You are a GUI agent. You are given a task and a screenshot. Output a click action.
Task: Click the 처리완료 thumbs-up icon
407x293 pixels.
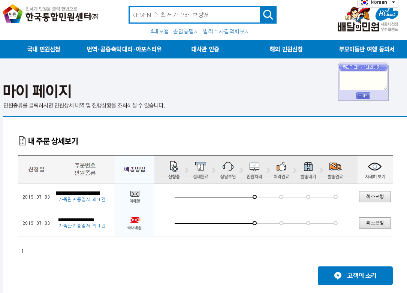click(x=281, y=166)
